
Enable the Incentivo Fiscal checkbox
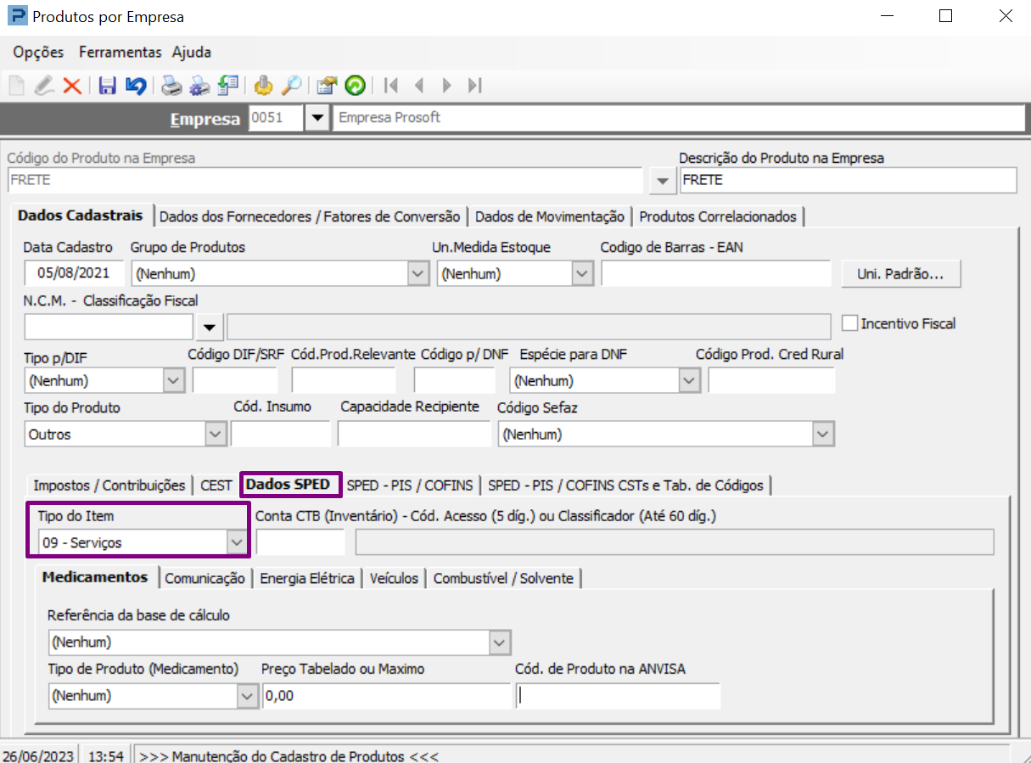click(x=849, y=323)
